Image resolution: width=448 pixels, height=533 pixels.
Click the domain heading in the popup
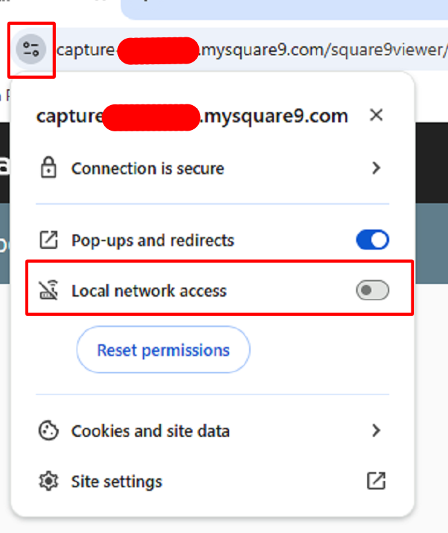point(192,116)
